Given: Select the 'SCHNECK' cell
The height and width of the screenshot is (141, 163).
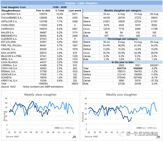Looking at the screenshot, I should pos(6,78).
